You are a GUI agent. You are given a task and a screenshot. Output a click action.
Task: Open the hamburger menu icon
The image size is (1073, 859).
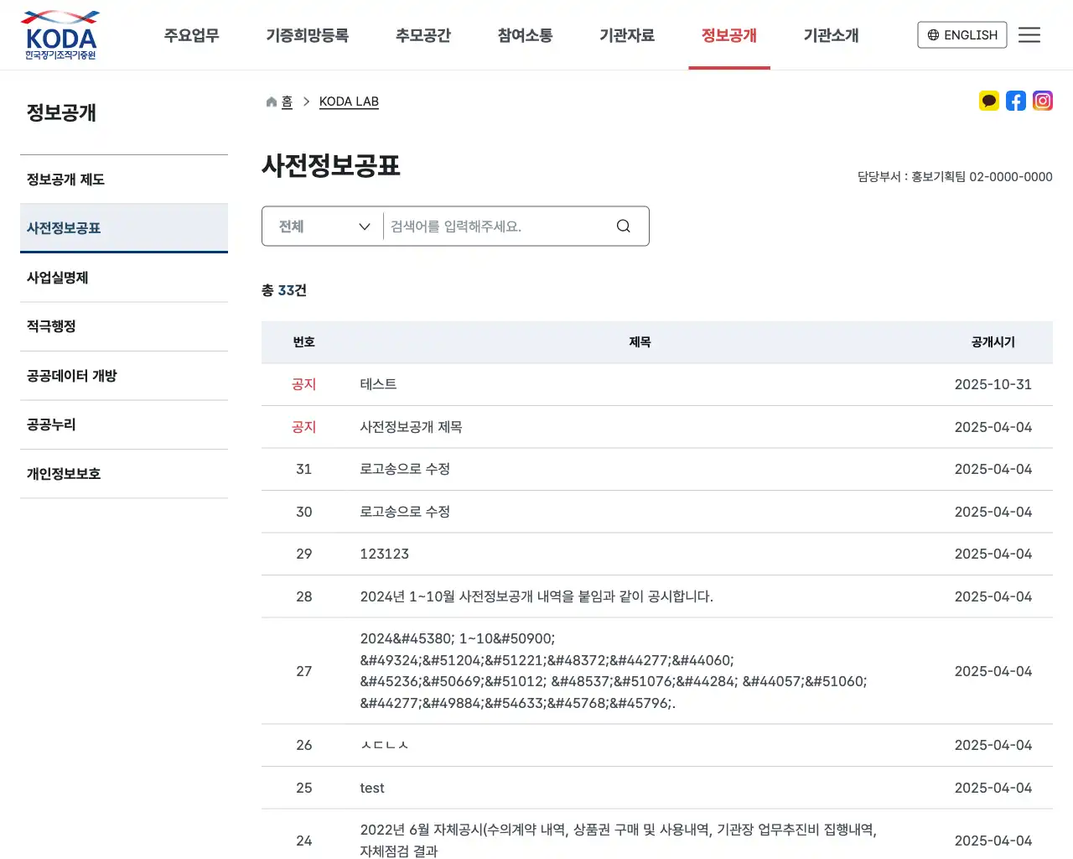(1029, 34)
